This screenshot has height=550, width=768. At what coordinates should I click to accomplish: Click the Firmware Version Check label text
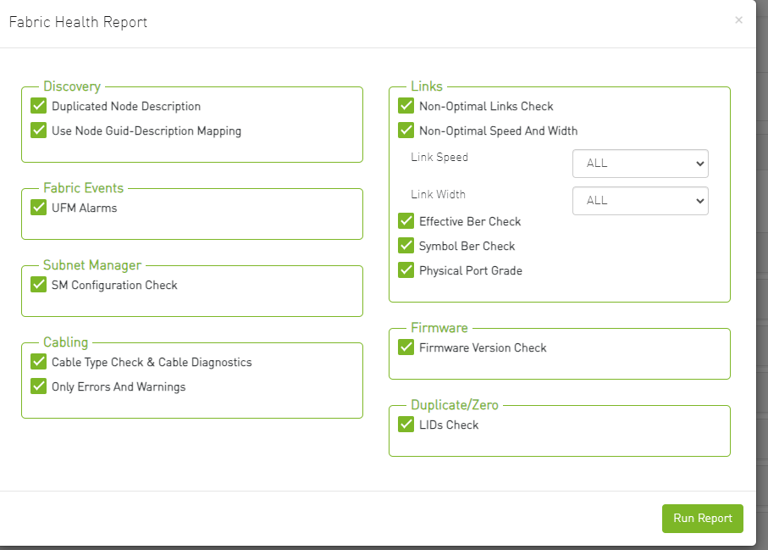[x=483, y=348]
